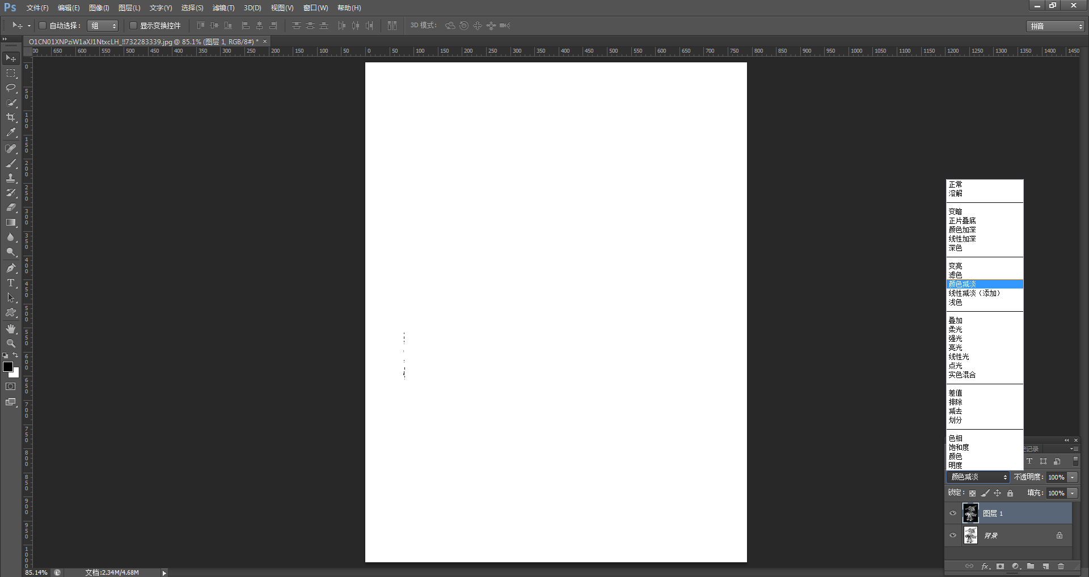Hide 图层 1 layer visibility eye
Viewport: 1089px width, 577px height.
point(953,514)
